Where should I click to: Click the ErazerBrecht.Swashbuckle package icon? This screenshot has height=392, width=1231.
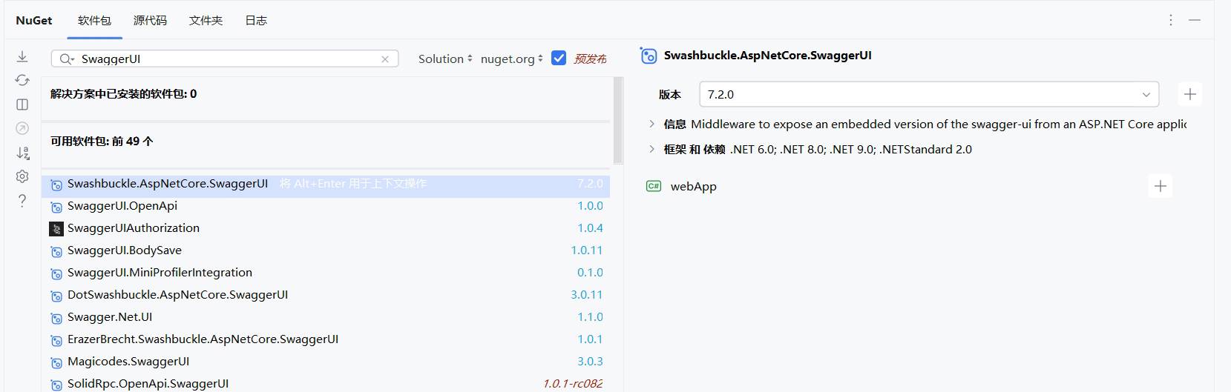pyautogui.click(x=56, y=340)
